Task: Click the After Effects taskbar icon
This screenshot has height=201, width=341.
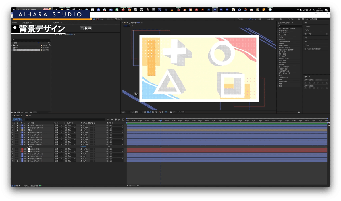Action: pyautogui.click(x=215, y=10)
